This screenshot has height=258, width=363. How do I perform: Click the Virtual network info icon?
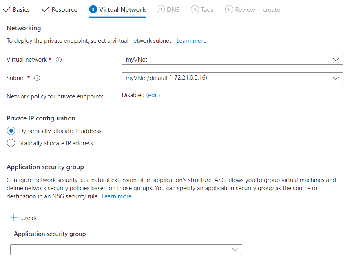click(x=59, y=60)
